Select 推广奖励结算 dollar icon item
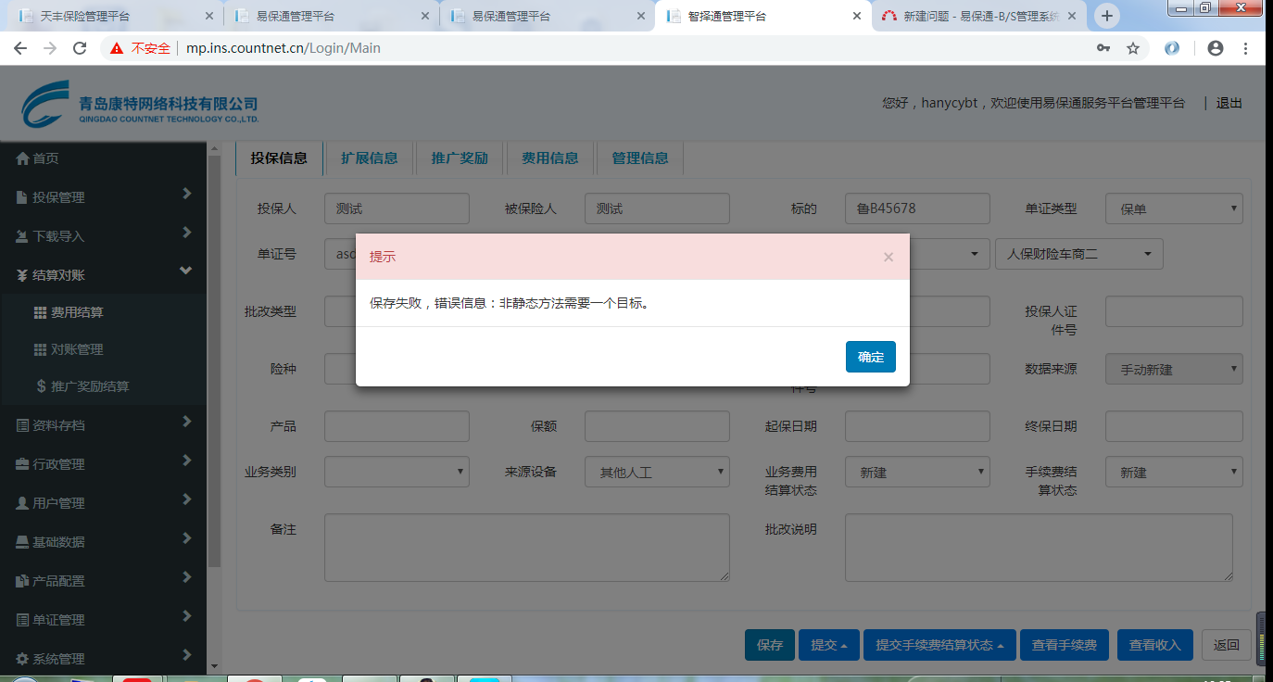Image resolution: width=1273 pixels, height=682 pixels. click(x=41, y=386)
